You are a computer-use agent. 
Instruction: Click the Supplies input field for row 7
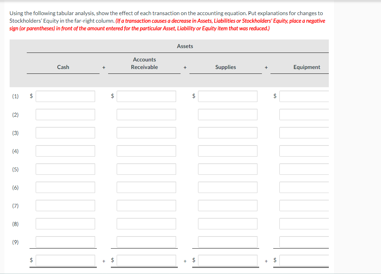click(x=228, y=205)
